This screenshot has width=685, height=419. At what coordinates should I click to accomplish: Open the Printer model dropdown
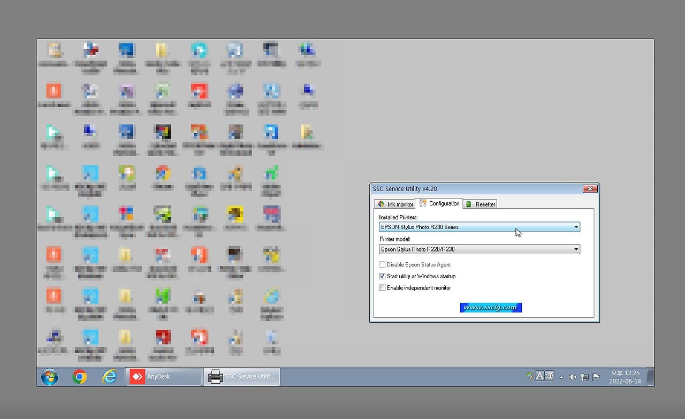576,249
